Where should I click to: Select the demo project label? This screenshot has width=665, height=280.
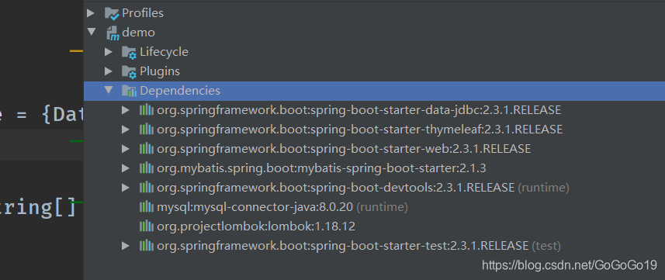coord(139,33)
